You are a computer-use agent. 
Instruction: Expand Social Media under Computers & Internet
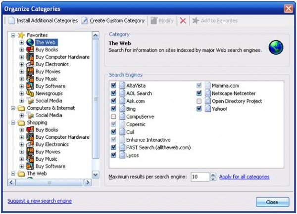(22, 115)
